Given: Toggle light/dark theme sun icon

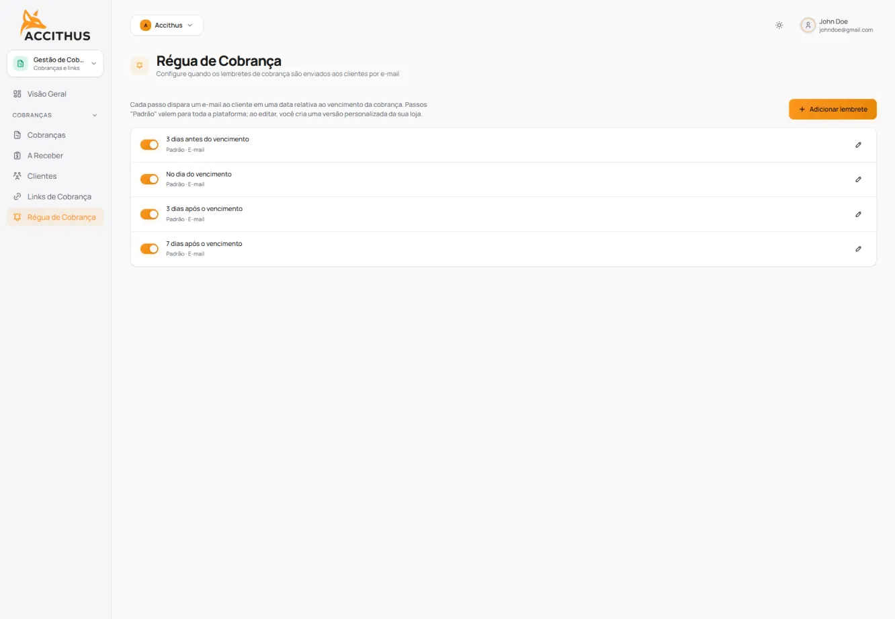Looking at the screenshot, I should pyautogui.click(x=779, y=26).
